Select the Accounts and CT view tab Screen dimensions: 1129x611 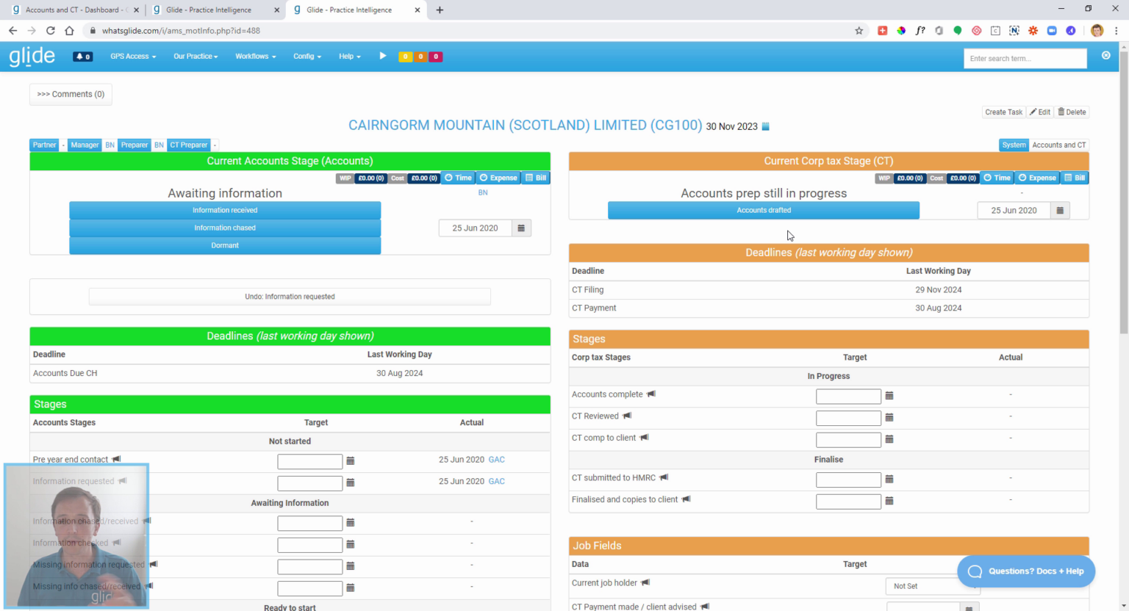[x=1058, y=145]
